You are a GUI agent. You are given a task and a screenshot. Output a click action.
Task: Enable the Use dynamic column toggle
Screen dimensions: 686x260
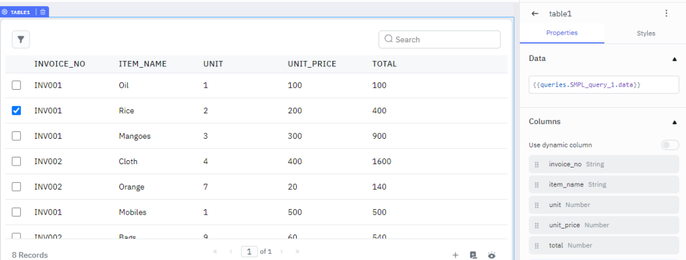(x=670, y=145)
